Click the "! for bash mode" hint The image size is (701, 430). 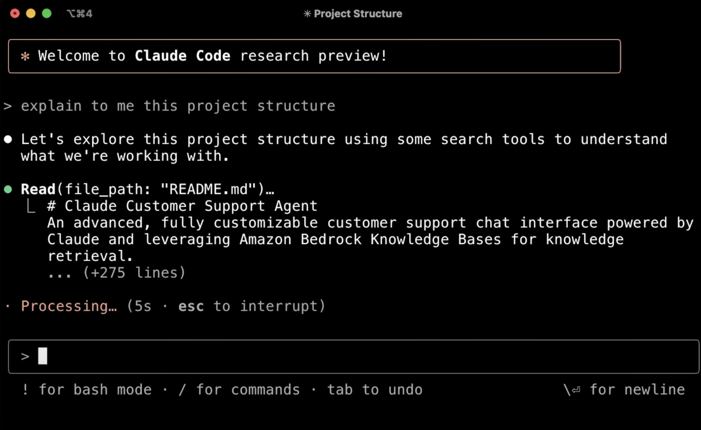pos(87,390)
